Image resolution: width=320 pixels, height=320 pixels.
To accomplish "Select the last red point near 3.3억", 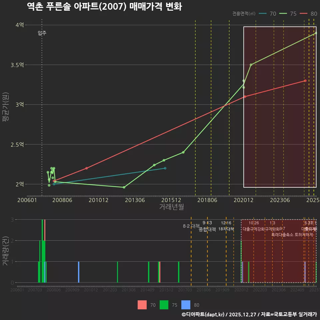I will point(305,81).
